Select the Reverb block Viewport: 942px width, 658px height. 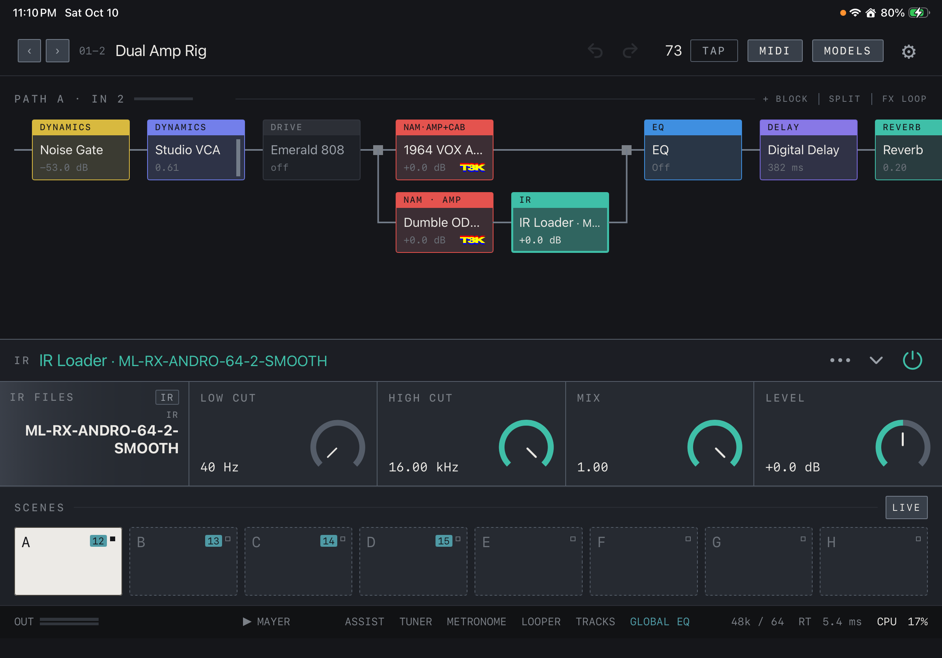(x=908, y=150)
